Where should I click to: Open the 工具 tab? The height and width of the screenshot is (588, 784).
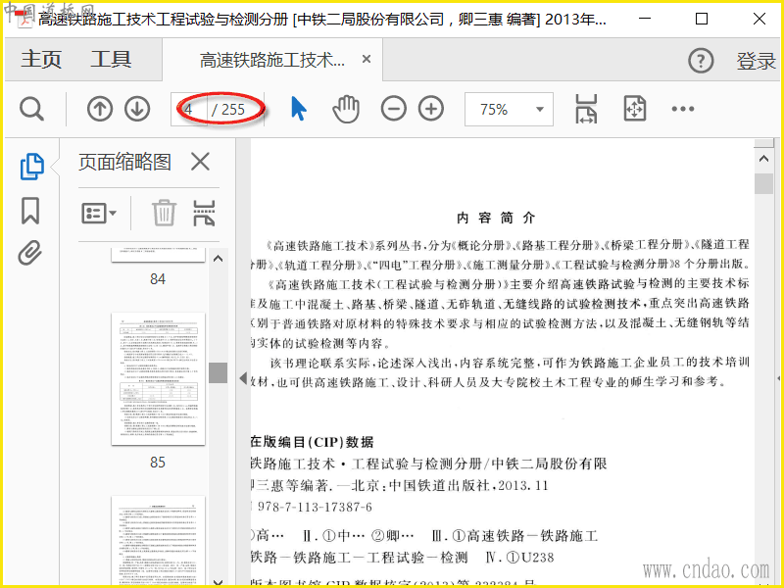(111, 60)
